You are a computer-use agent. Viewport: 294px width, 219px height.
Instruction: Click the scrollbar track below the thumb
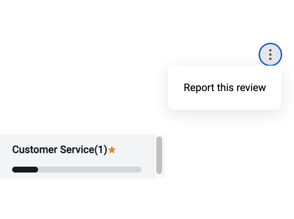(159, 176)
